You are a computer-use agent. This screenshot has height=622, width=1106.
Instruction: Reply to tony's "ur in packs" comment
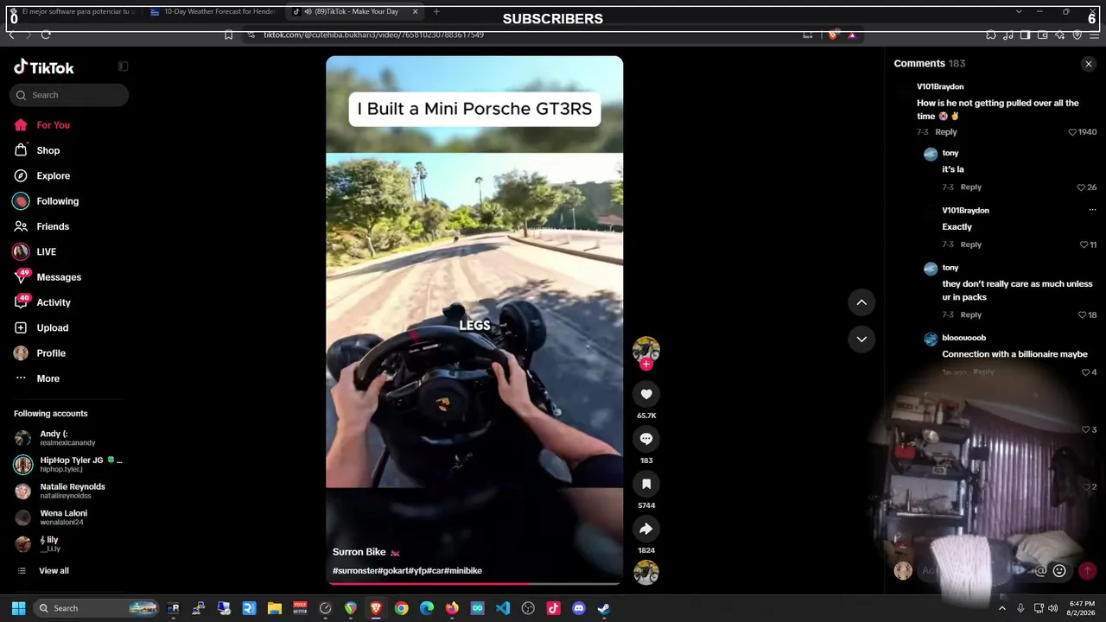click(x=971, y=315)
